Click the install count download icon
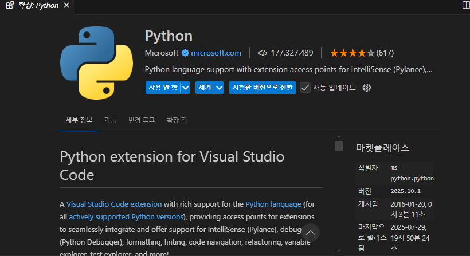Image resolution: width=470 pixels, height=256 pixels. tap(263, 53)
